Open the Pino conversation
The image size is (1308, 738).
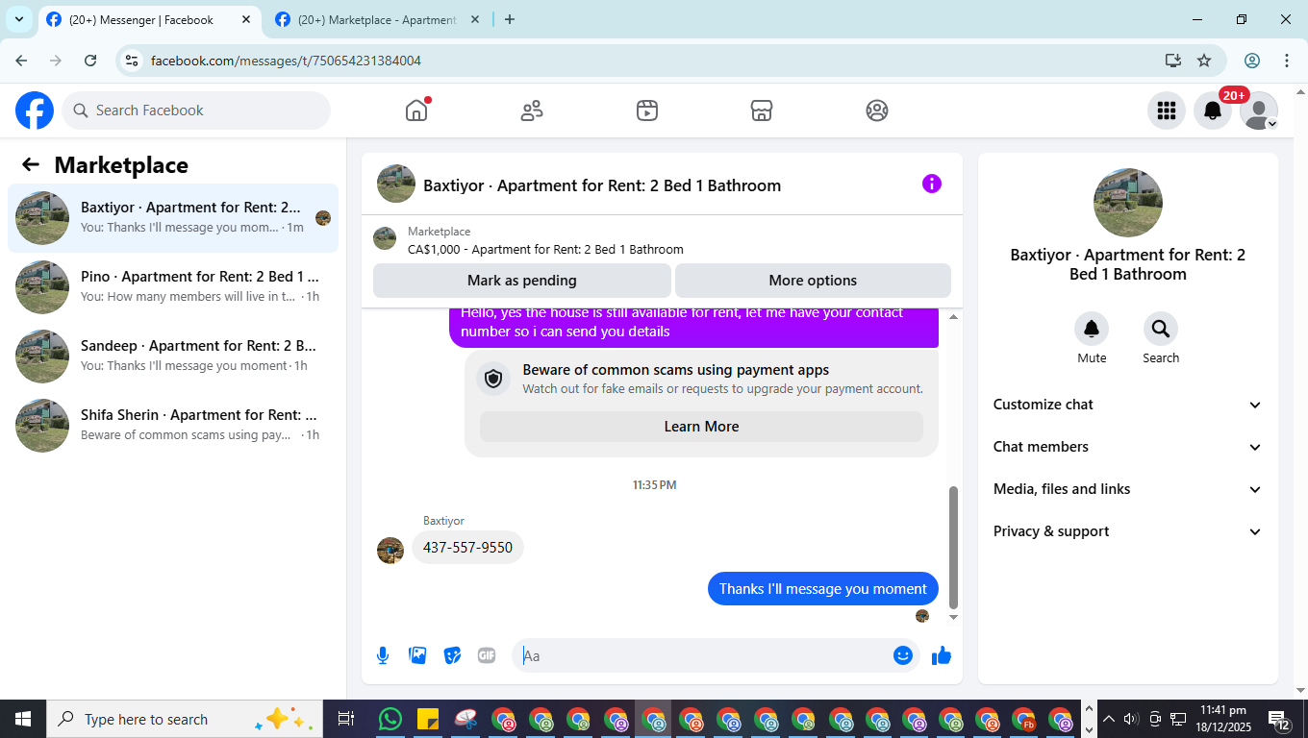tap(173, 287)
